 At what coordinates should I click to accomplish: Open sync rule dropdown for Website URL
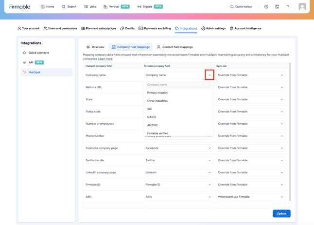[x=251, y=87]
